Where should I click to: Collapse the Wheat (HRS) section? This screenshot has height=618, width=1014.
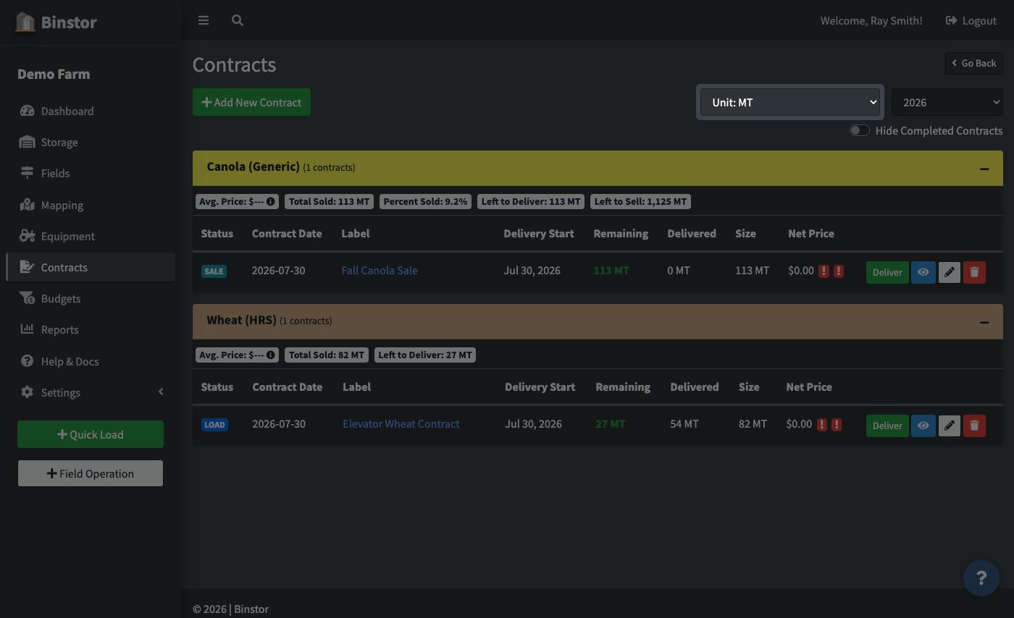click(x=984, y=322)
